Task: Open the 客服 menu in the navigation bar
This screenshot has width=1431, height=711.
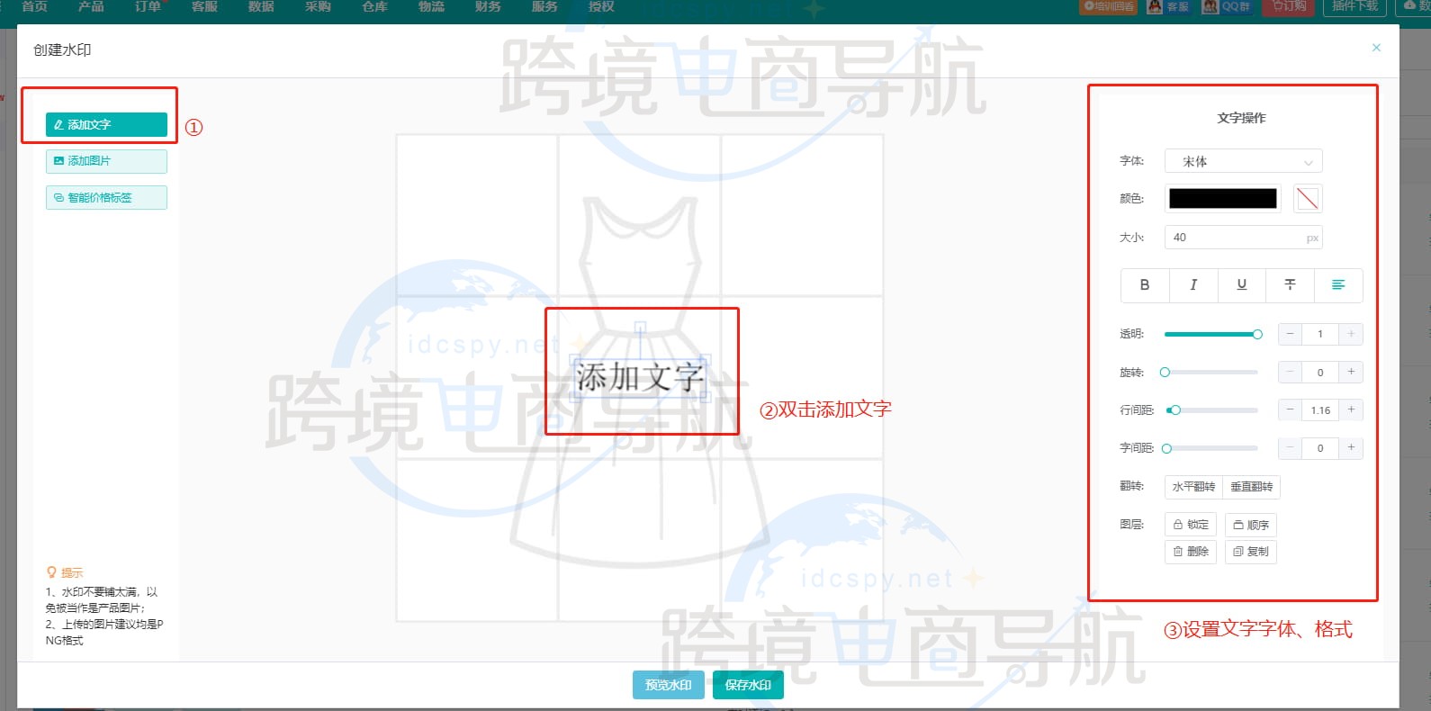Action: coord(204,6)
